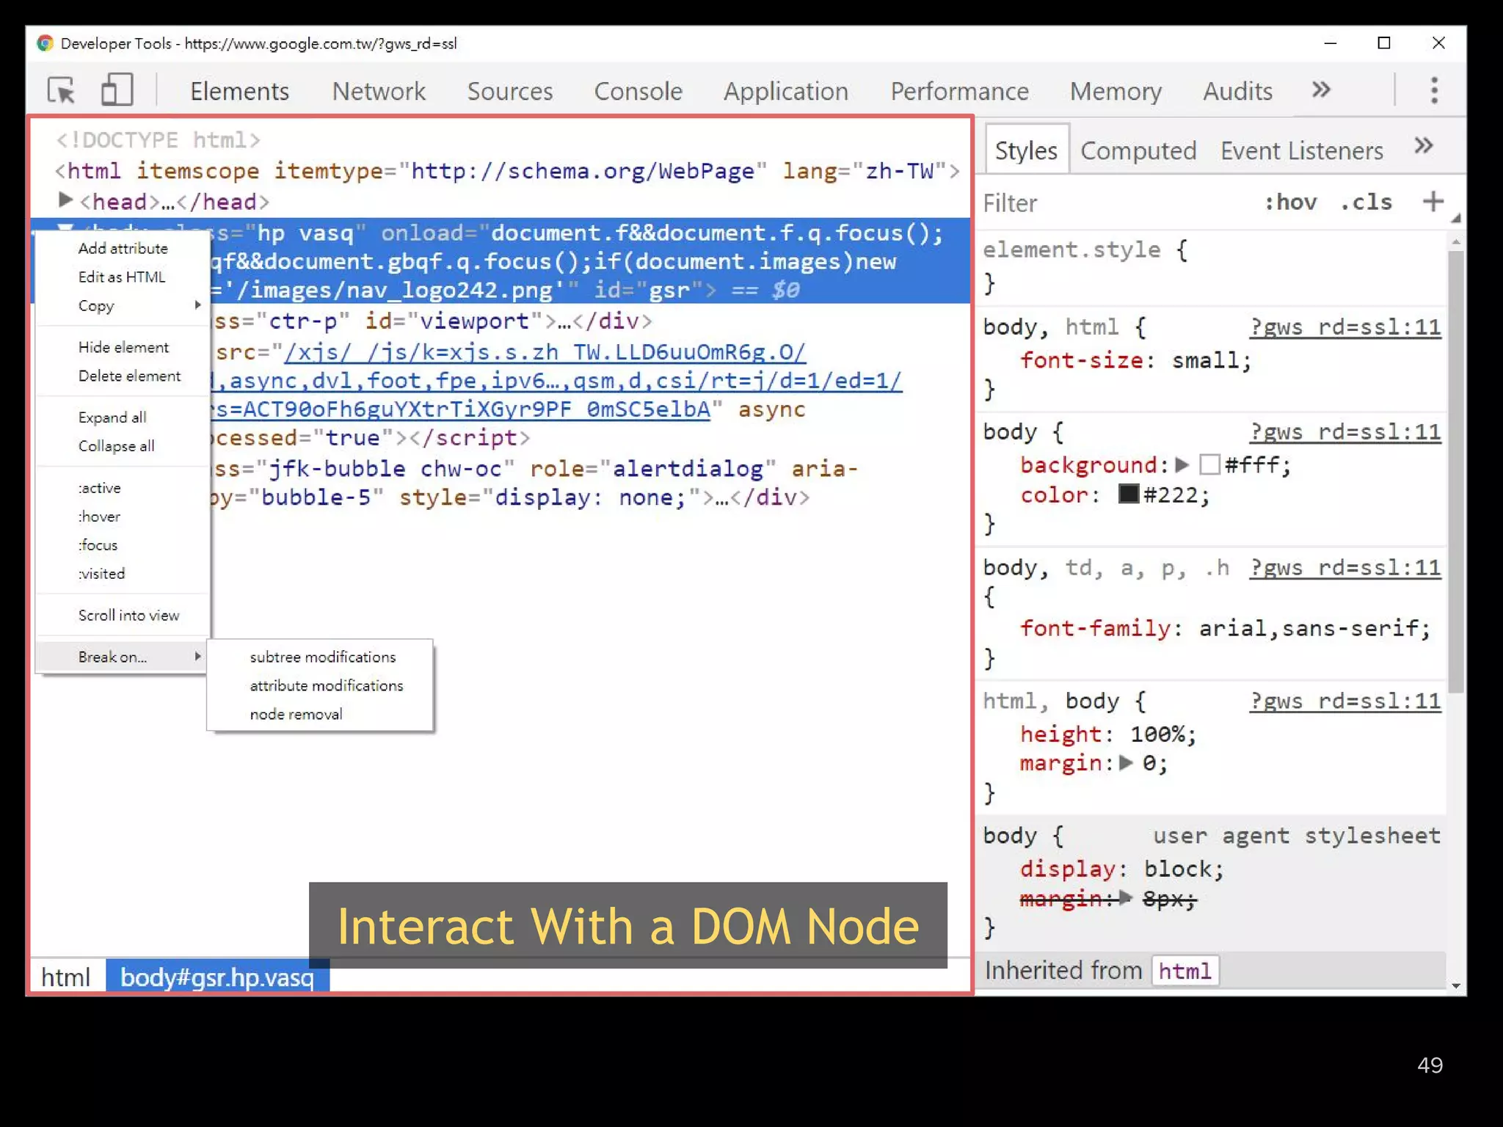Select the DOCTYPE html line
Screen dimensions: 1503x1127
tap(158, 139)
